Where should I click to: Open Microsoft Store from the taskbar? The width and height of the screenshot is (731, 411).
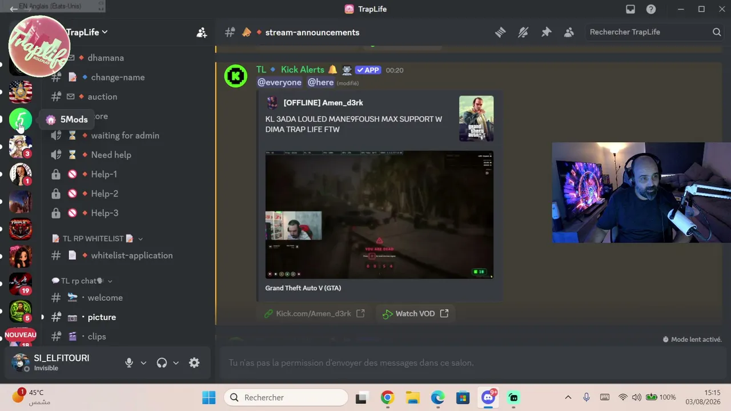[463, 397]
